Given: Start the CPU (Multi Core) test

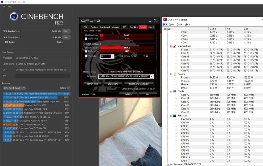Looking at the screenshot, I should pos(66,31).
